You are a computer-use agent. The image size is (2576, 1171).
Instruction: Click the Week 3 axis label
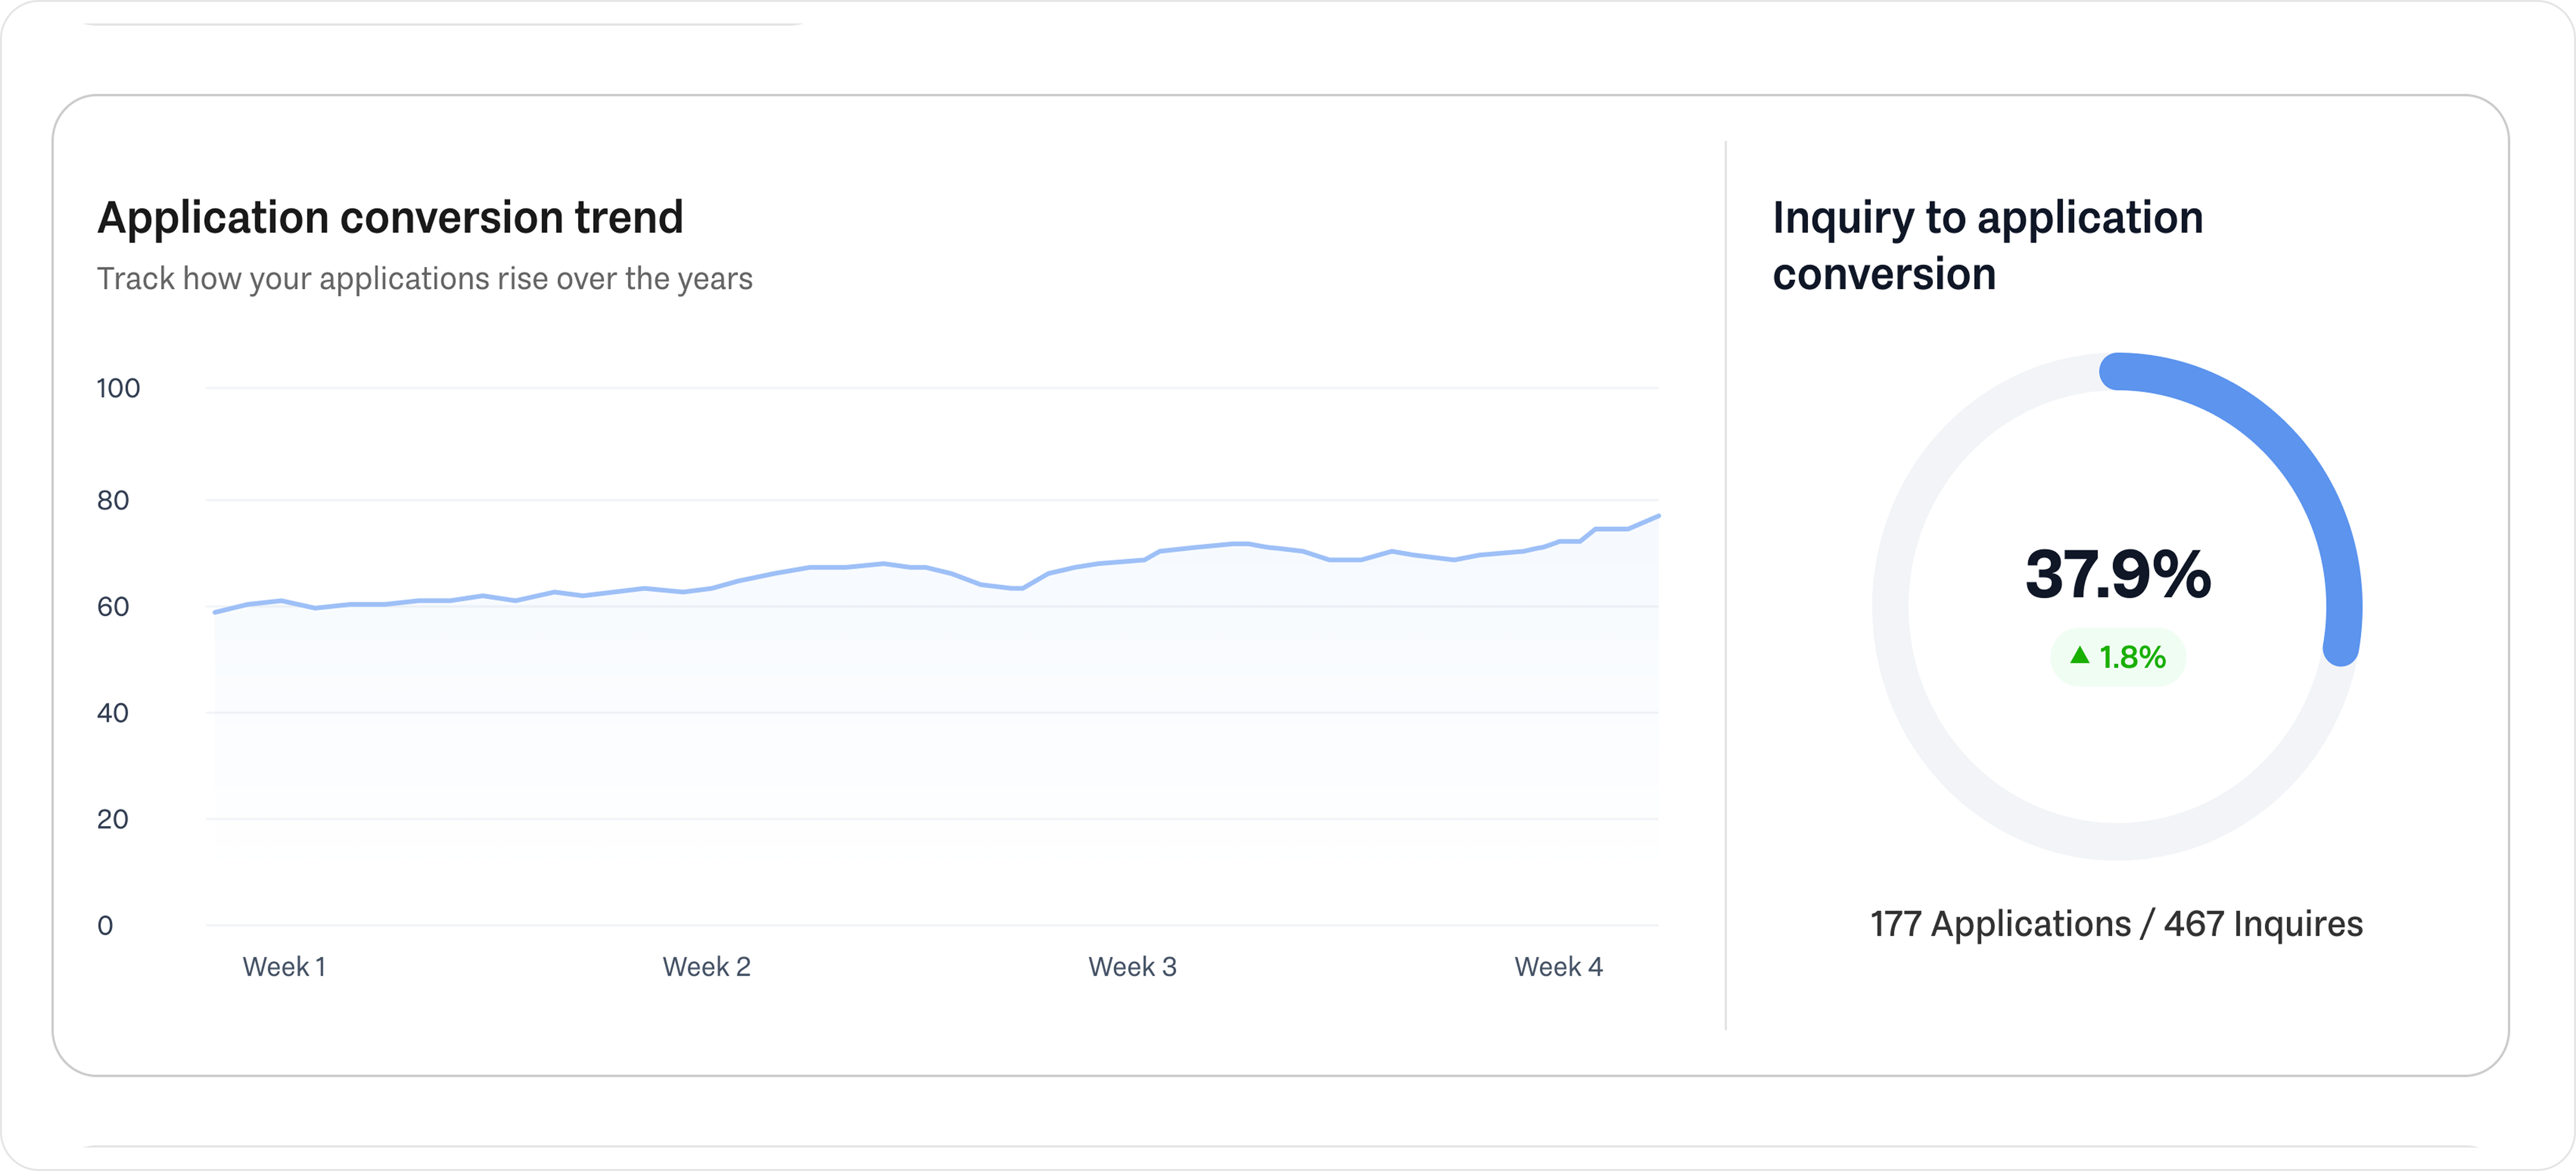1132,967
